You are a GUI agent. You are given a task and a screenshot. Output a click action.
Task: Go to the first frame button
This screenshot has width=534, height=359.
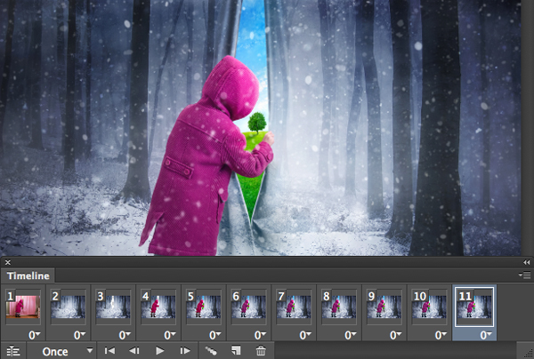(109, 351)
